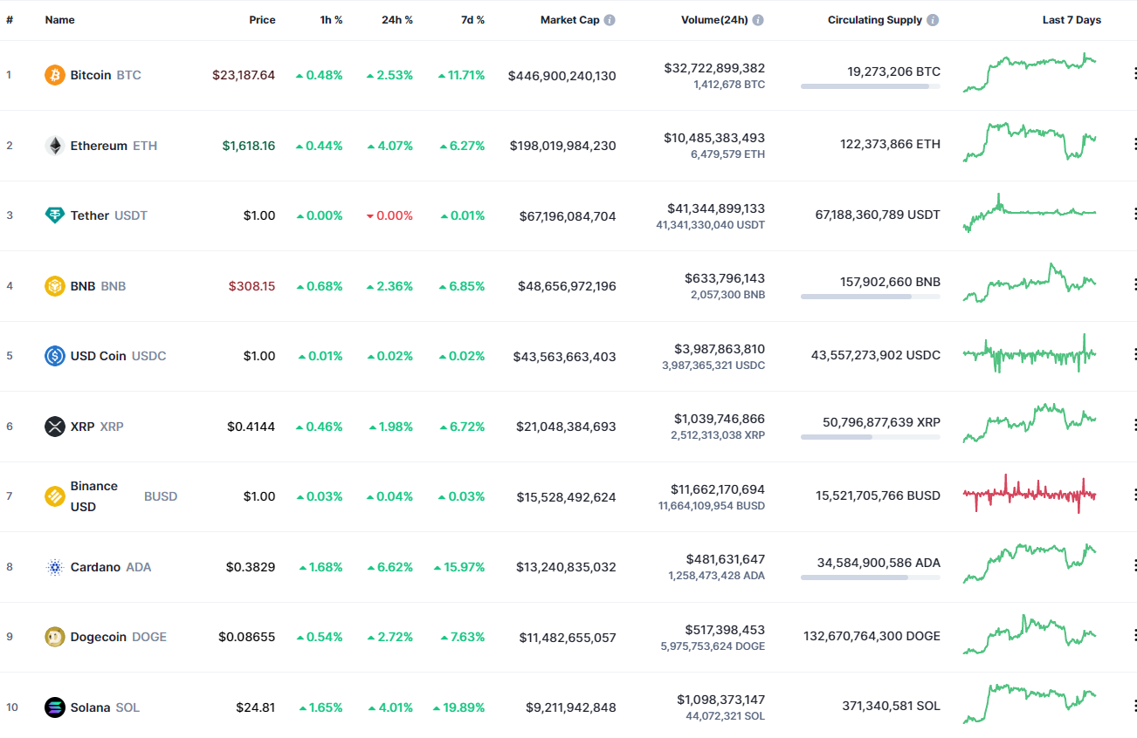
Task: Click the Tether USDT teal logo
Action: point(54,215)
